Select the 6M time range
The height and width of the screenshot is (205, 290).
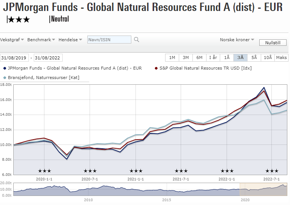[199, 57]
